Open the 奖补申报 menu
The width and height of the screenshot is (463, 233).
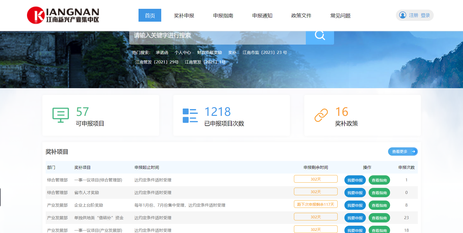pos(184,16)
